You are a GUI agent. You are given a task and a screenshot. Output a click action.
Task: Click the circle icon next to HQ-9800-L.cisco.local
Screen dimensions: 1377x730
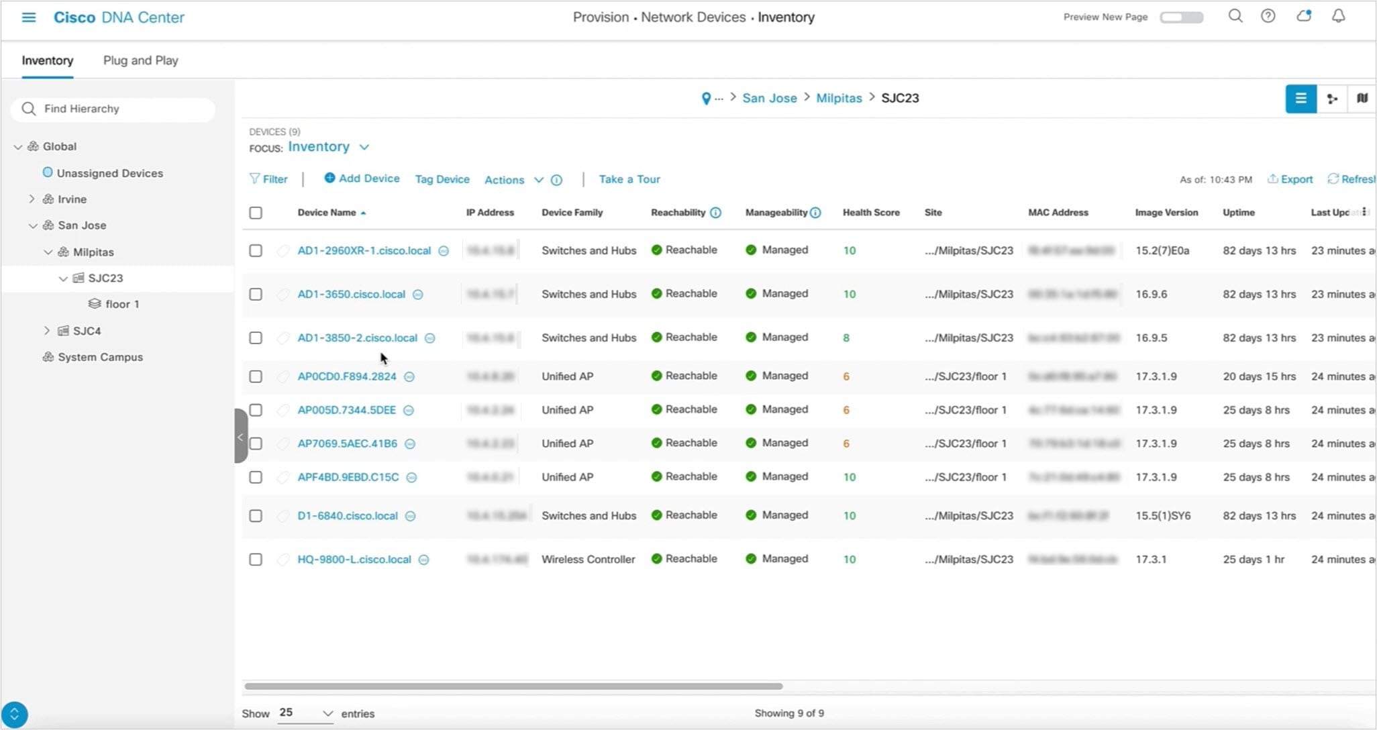tap(424, 560)
